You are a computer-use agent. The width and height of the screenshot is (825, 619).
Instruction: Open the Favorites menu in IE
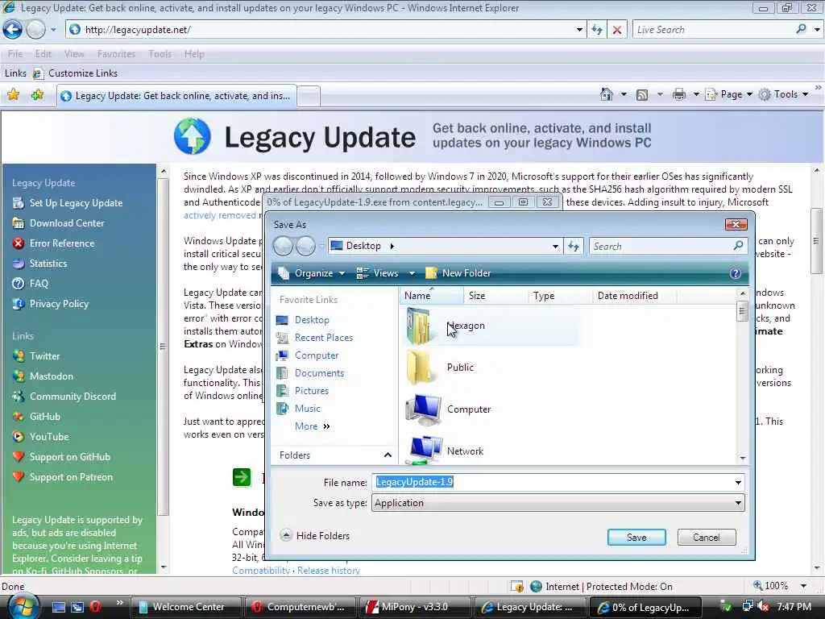tap(116, 54)
